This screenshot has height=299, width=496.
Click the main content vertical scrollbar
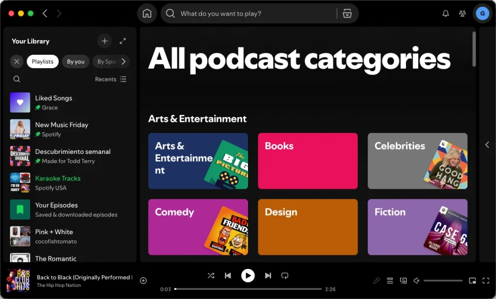coord(474,49)
